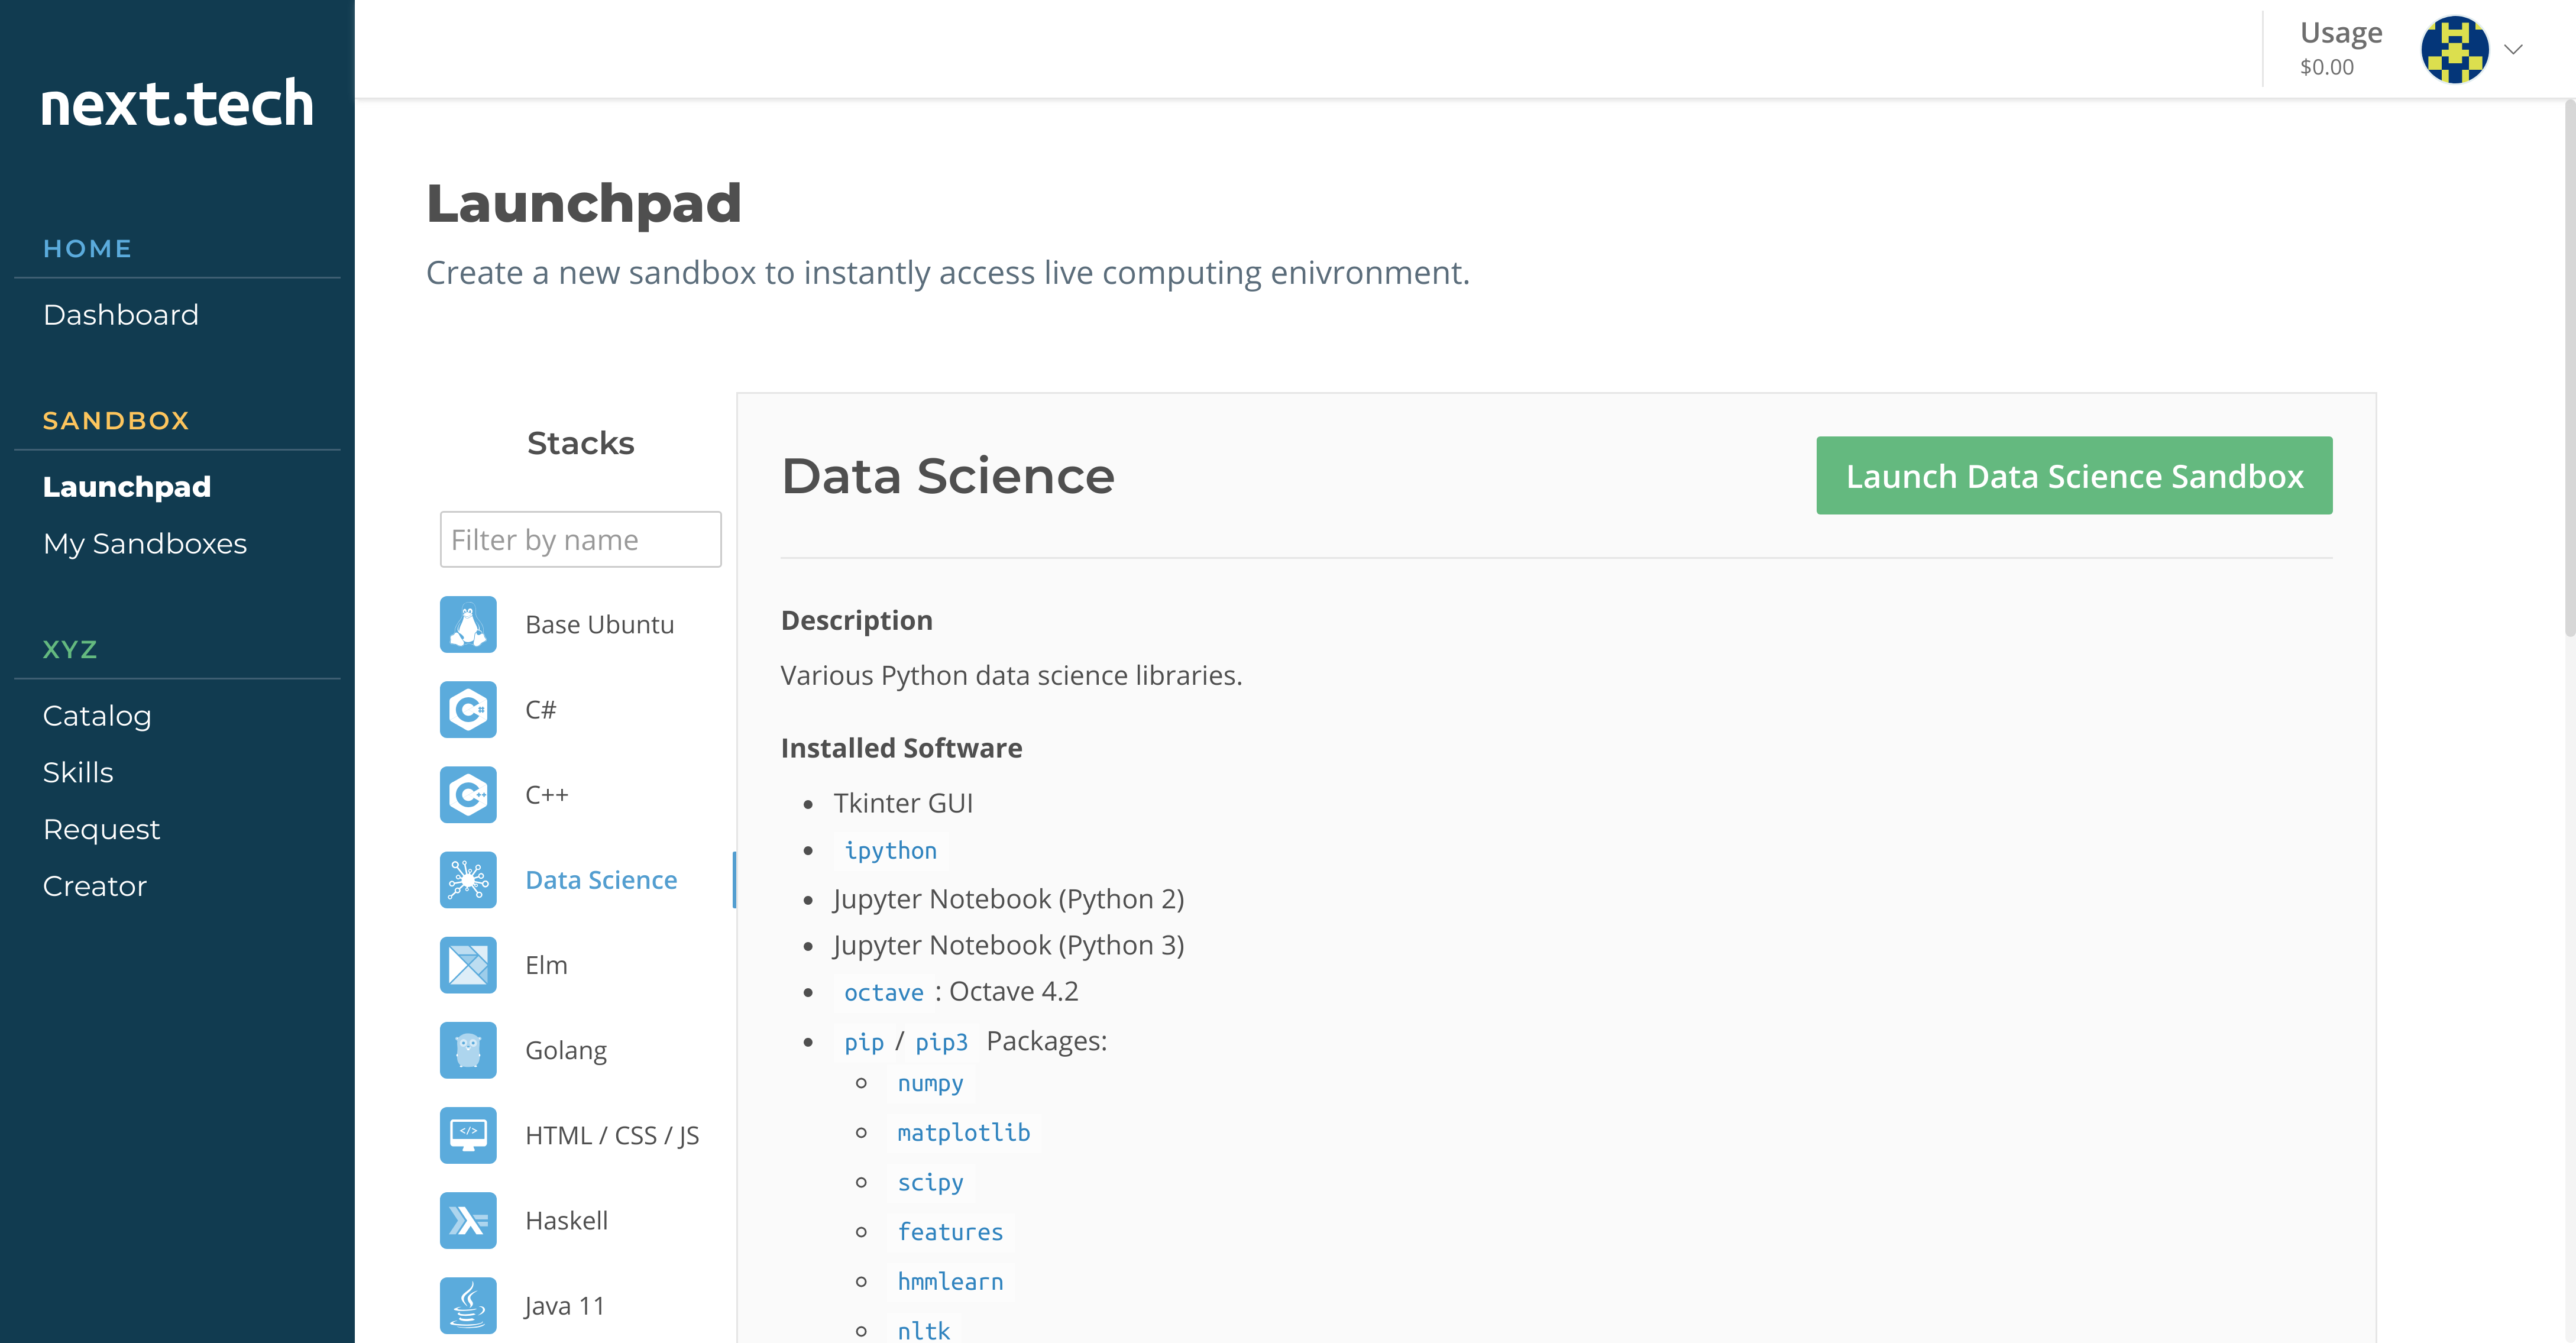Open the user avatar in the header
This screenshot has width=2576, height=1343.
[x=2454, y=49]
